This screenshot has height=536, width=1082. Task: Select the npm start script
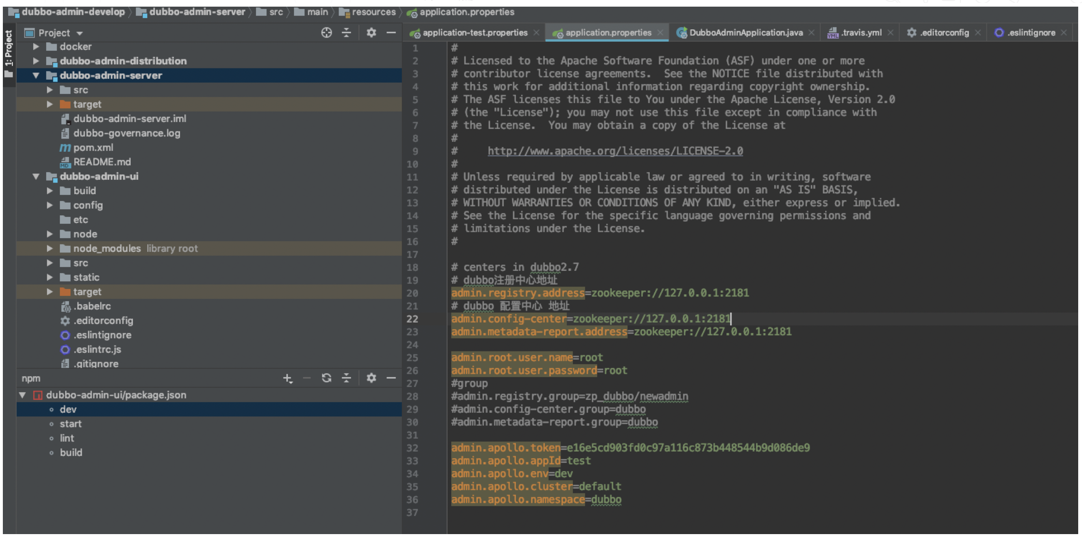pyautogui.click(x=71, y=424)
